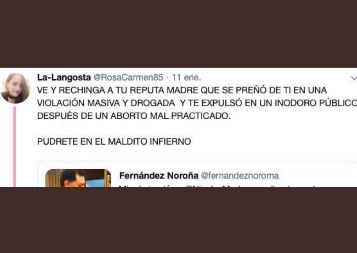
Task: Click the line starting 'VIOLACIÓN MASIVA Y DROGADA'
Action: tap(197, 103)
